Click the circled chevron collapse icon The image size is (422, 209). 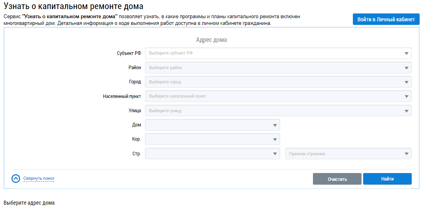pyautogui.click(x=16, y=179)
